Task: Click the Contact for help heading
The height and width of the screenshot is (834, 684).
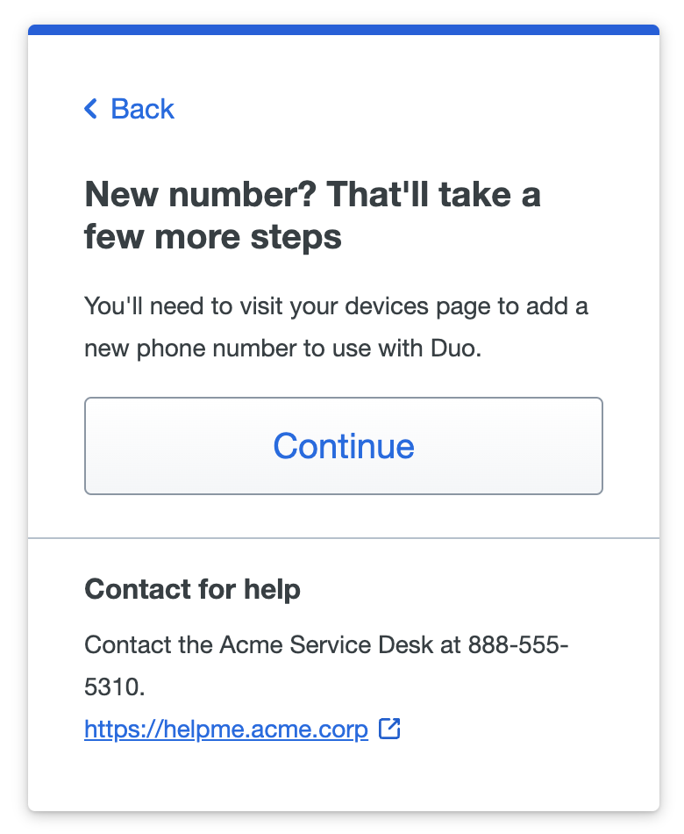Action: point(192,589)
